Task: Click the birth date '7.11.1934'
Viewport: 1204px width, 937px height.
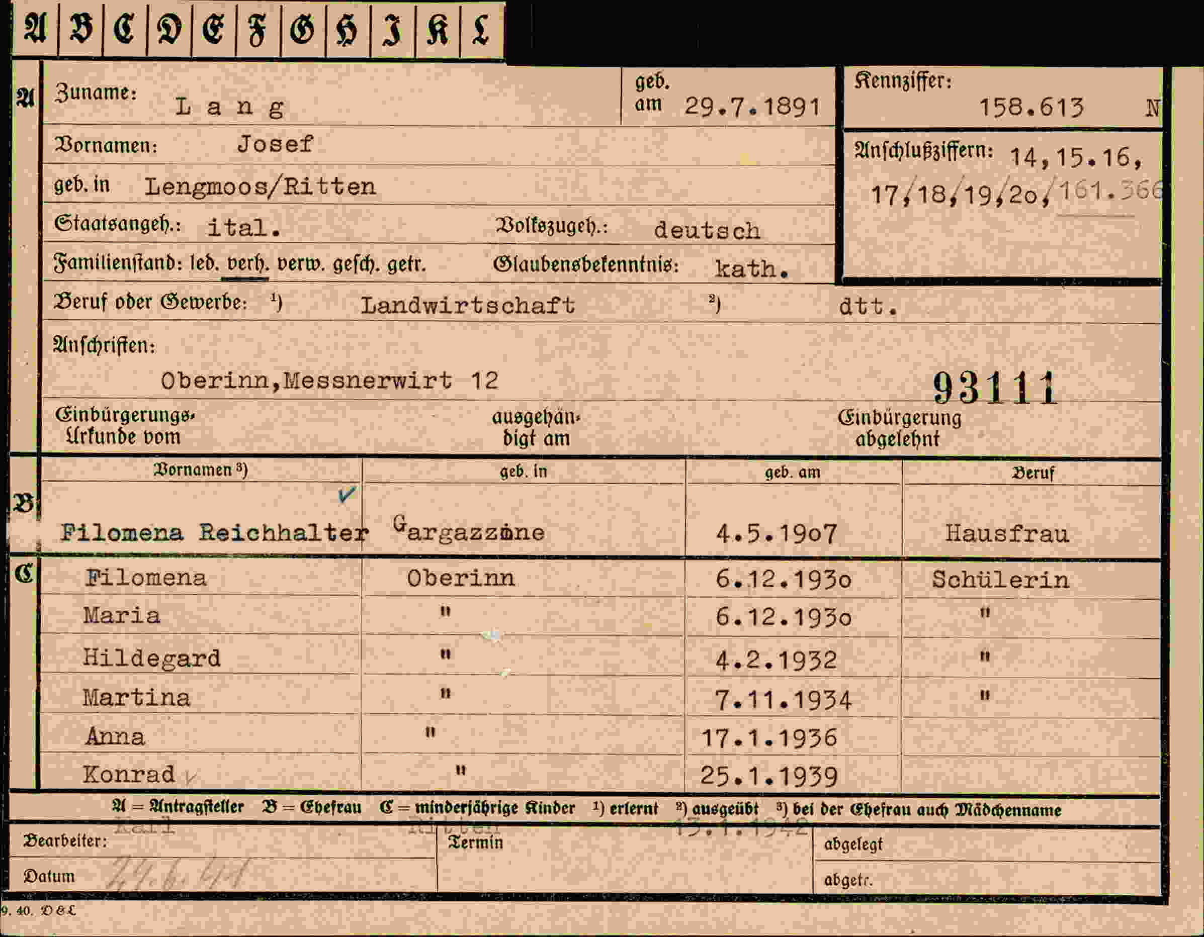Action: pyautogui.click(x=784, y=701)
